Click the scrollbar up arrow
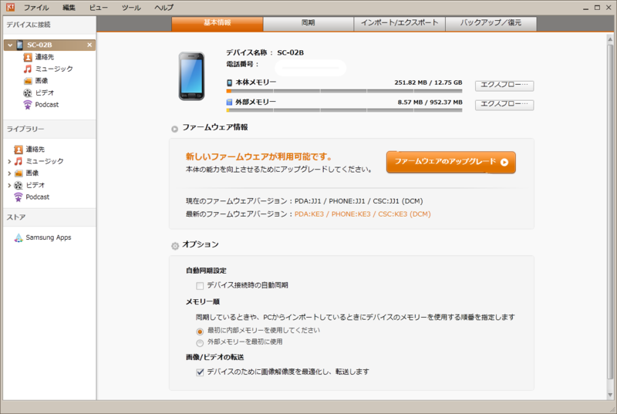Image resolution: width=617 pixels, height=414 pixels. (610, 39)
